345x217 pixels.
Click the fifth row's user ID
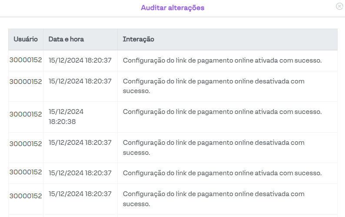[x=26, y=172]
